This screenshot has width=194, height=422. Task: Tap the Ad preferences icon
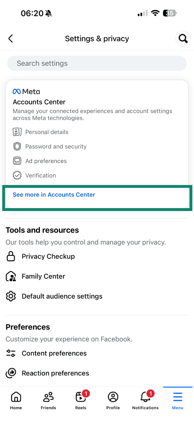pyautogui.click(x=17, y=161)
